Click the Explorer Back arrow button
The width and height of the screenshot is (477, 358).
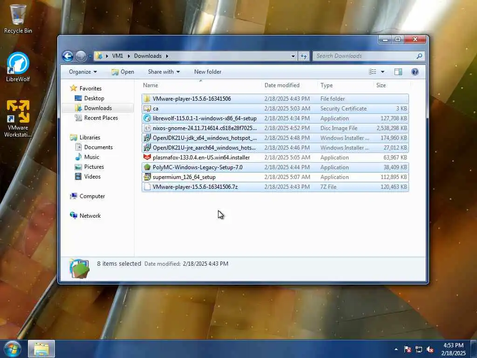[68, 56]
